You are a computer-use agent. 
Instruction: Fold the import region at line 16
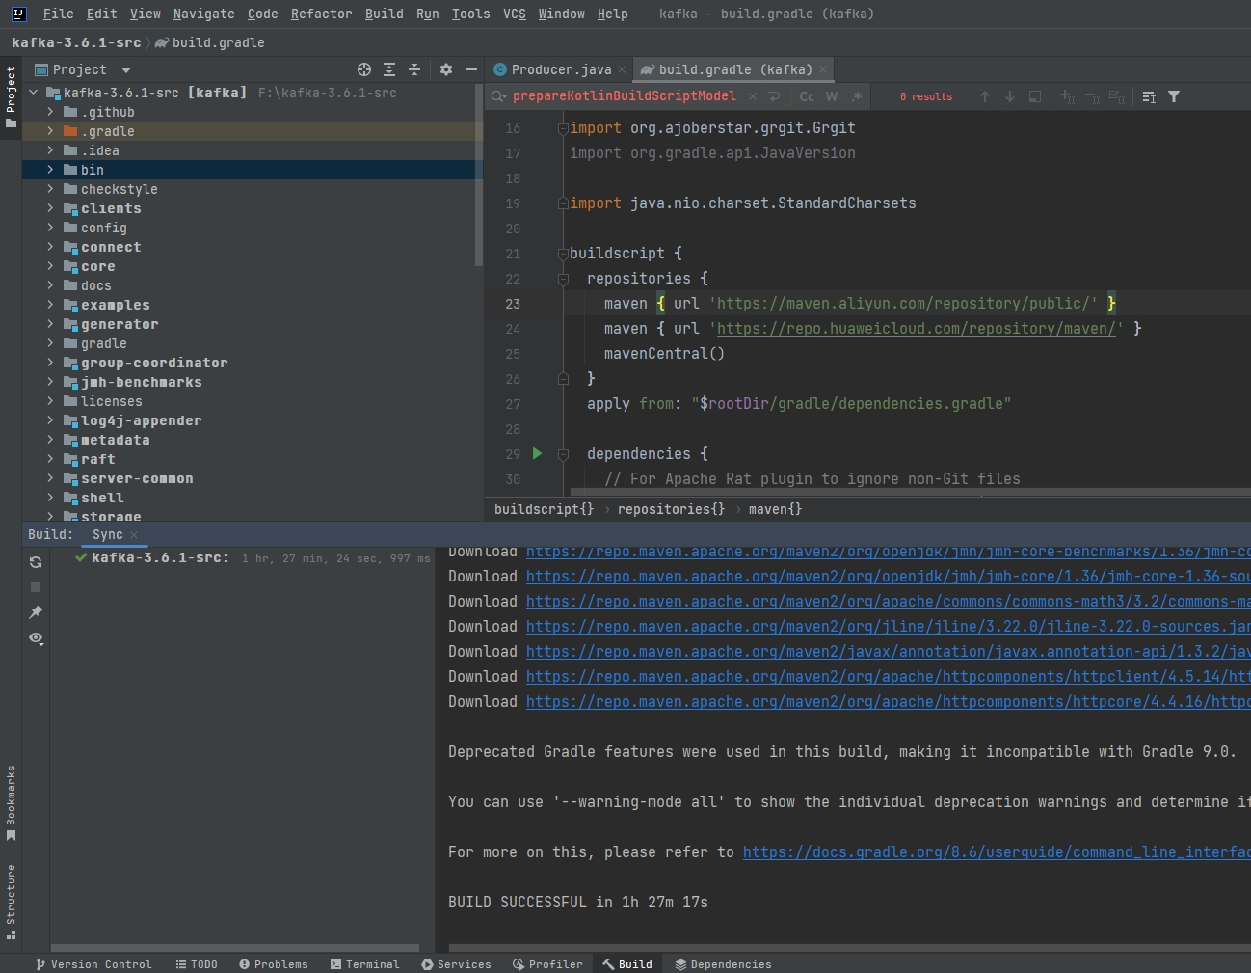(x=563, y=128)
